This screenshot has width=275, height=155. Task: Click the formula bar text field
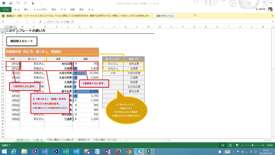(158, 22)
